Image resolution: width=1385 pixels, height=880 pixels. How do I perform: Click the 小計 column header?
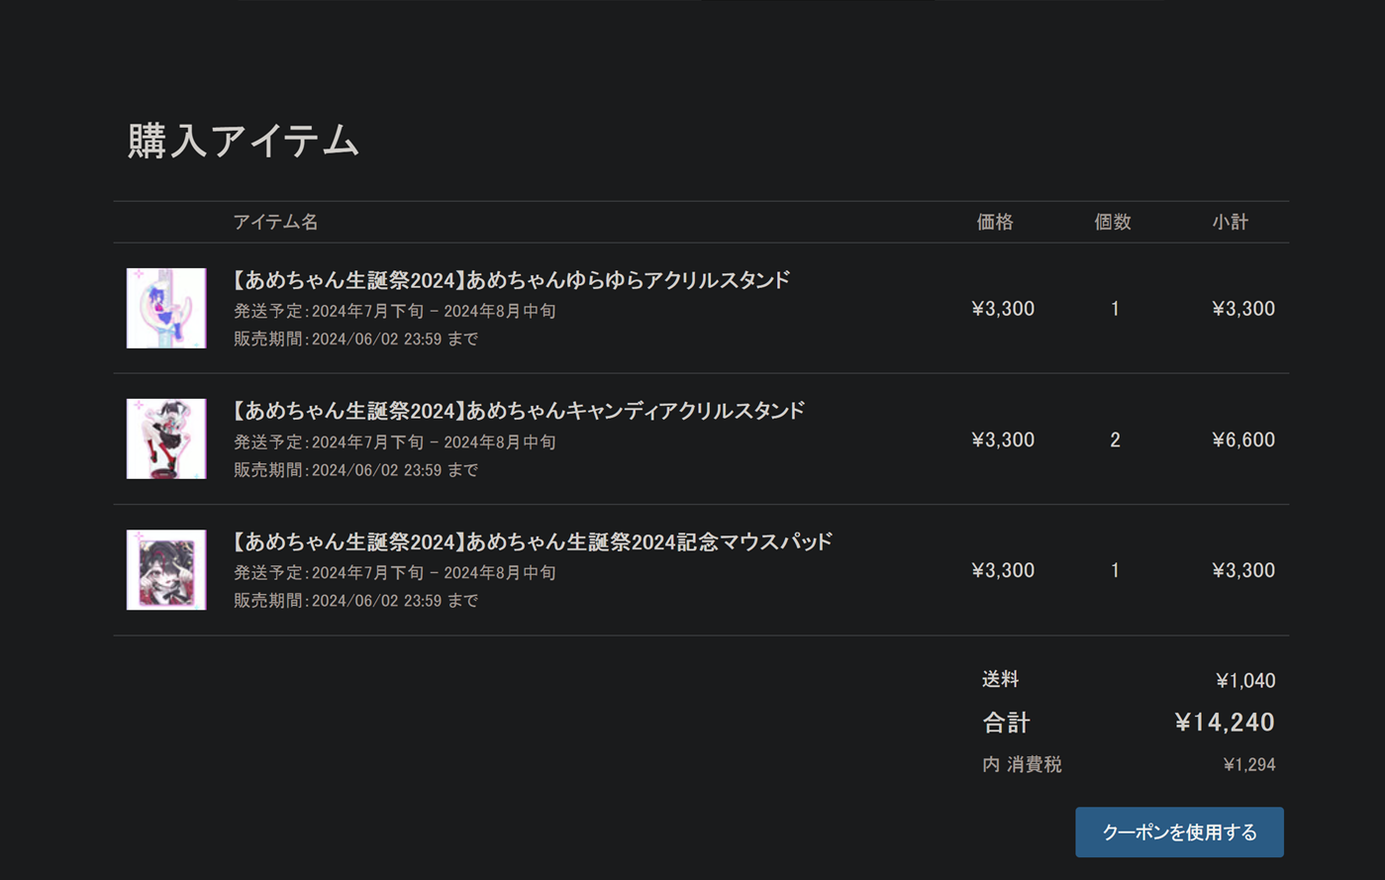[1230, 222]
